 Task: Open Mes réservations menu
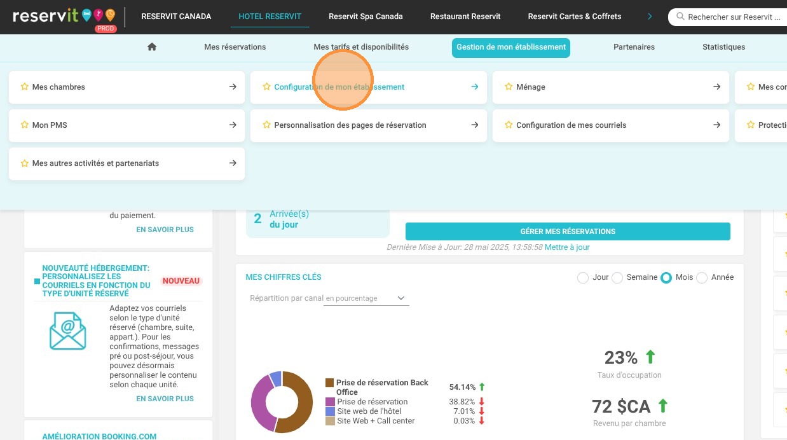click(x=235, y=47)
